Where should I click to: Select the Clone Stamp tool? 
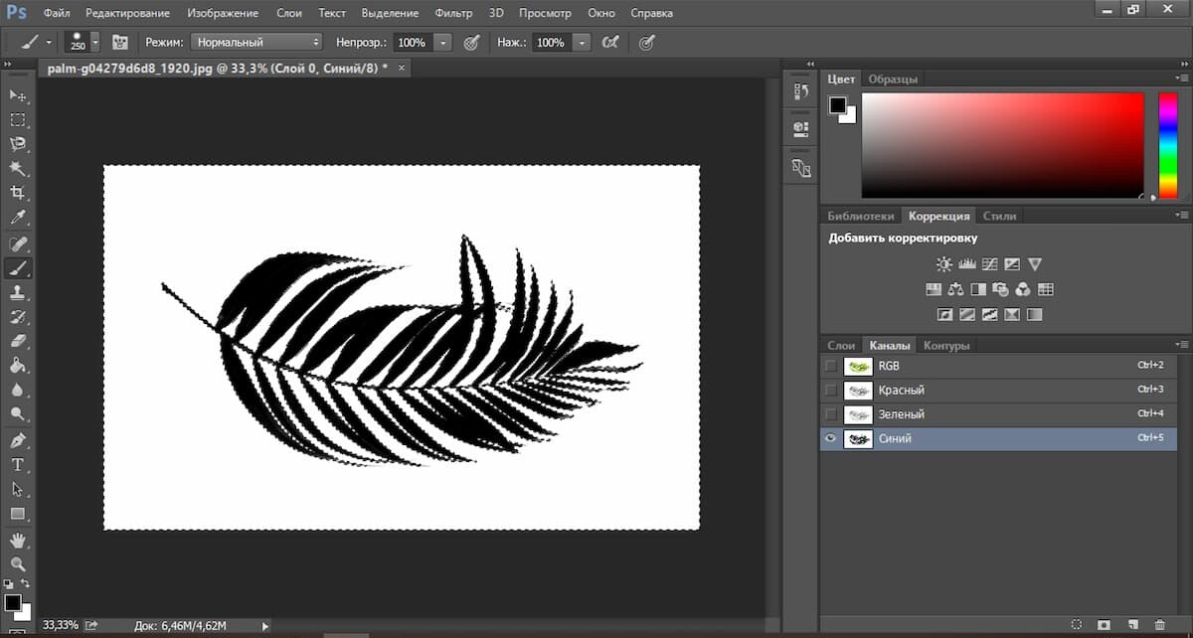tap(18, 292)
